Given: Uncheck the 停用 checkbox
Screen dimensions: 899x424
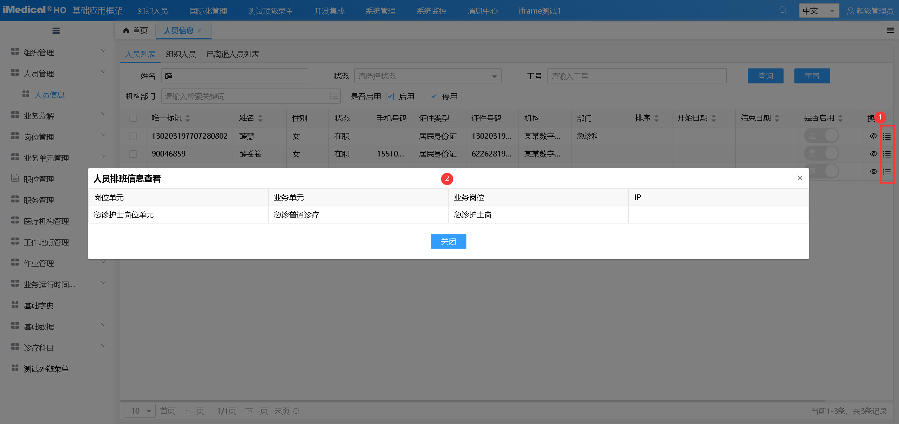Looking at the screenshot, I should (x=433, y=96).
